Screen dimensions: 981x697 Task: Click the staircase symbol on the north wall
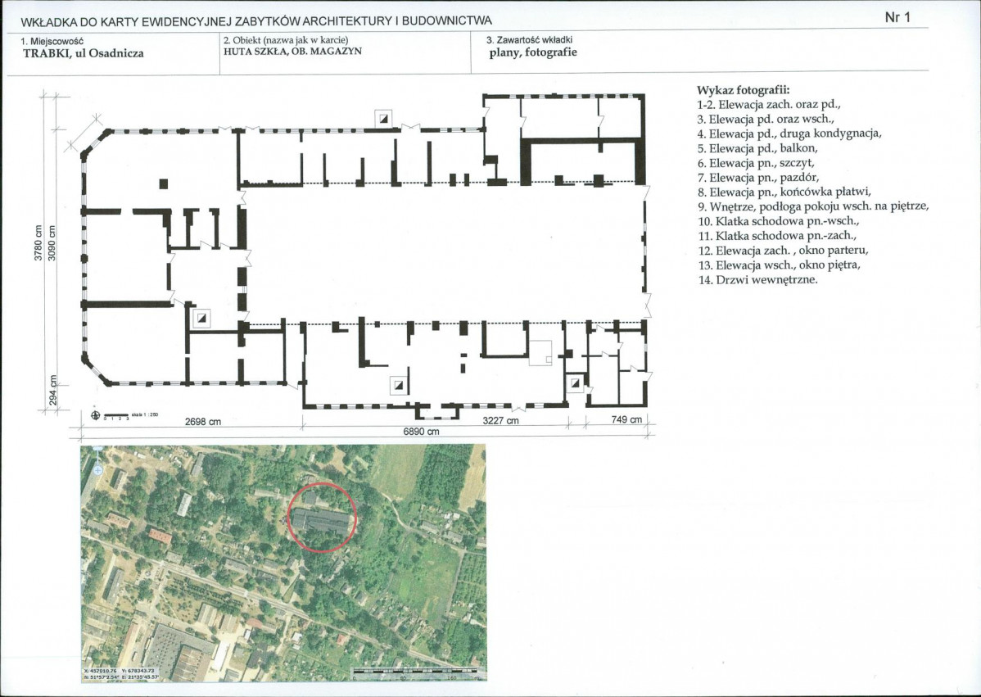coord(382,118)
